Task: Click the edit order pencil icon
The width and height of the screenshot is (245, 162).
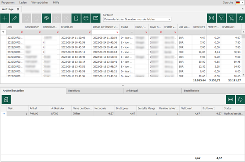Action: [15, 18]
